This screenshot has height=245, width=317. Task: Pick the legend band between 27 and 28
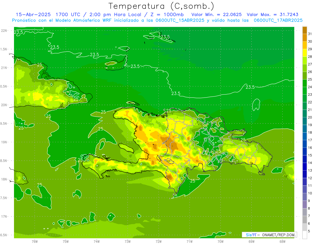click(305, 60)
